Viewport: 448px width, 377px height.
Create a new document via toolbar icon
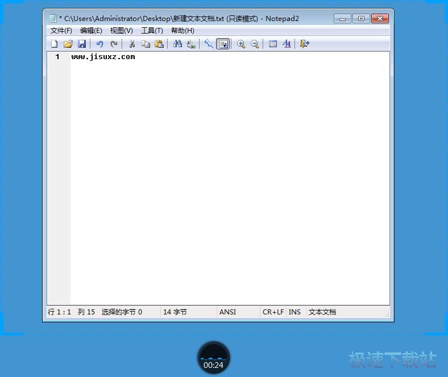54,44
